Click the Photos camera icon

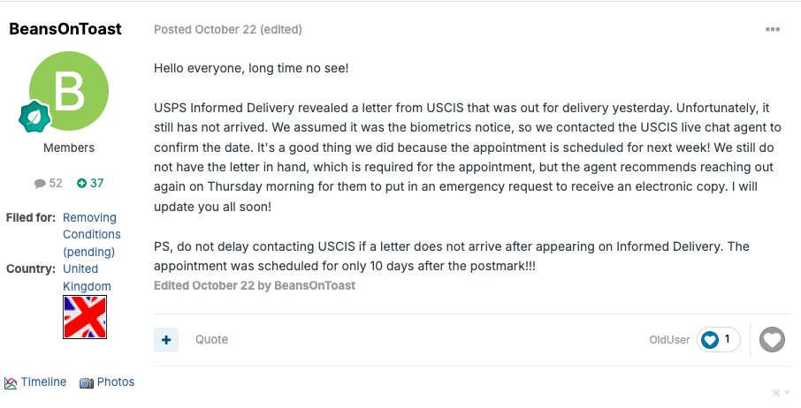(87, 383)
